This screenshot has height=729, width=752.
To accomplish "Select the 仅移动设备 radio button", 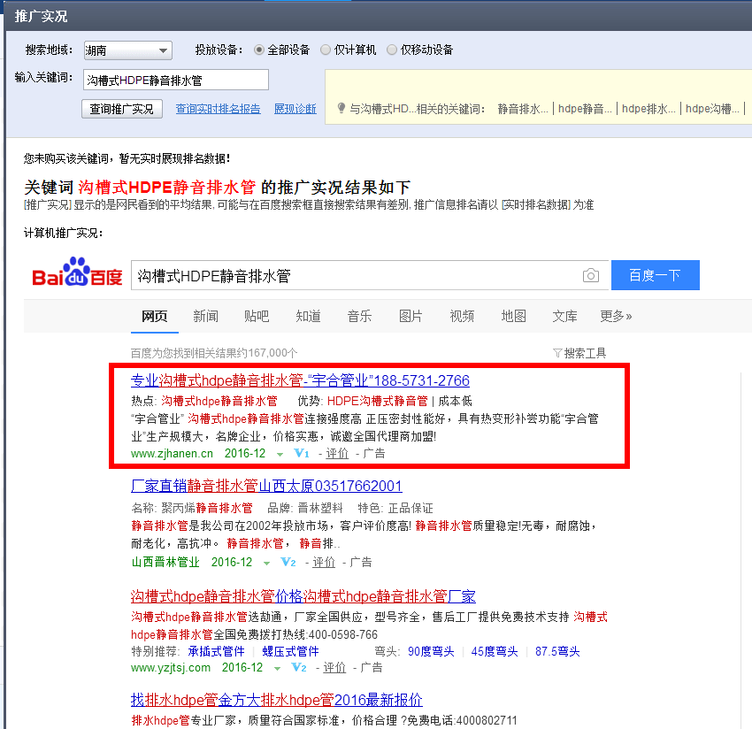I will click(x=392, y=50).
